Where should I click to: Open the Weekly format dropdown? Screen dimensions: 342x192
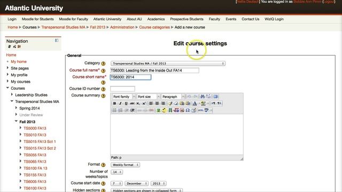point(126,165)
